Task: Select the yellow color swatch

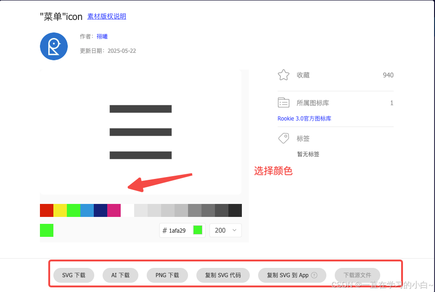Action: (x=60, y=210)
